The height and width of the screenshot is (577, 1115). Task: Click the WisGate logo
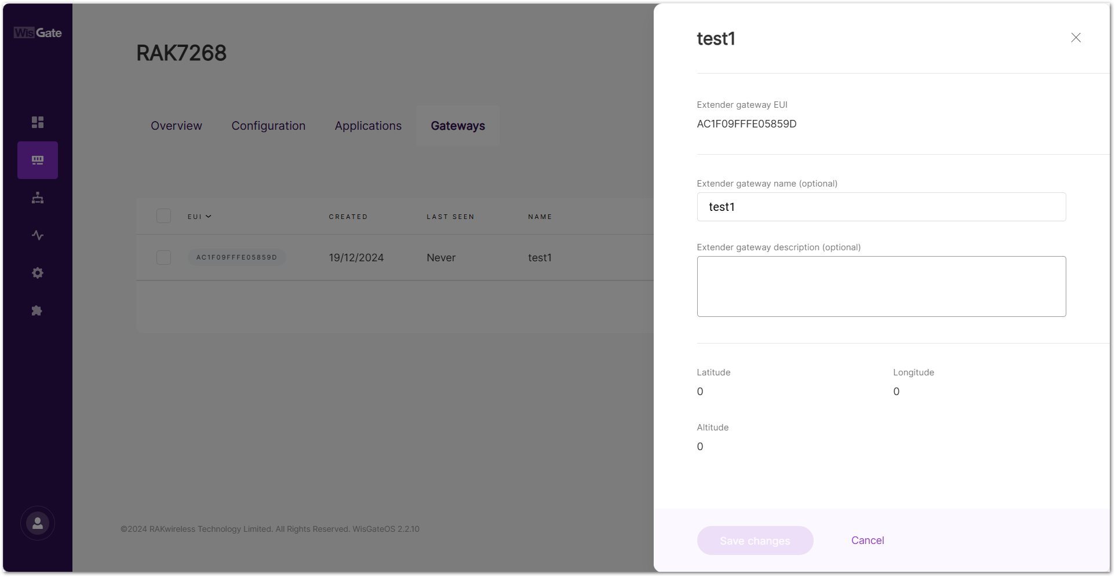point(38,33)
